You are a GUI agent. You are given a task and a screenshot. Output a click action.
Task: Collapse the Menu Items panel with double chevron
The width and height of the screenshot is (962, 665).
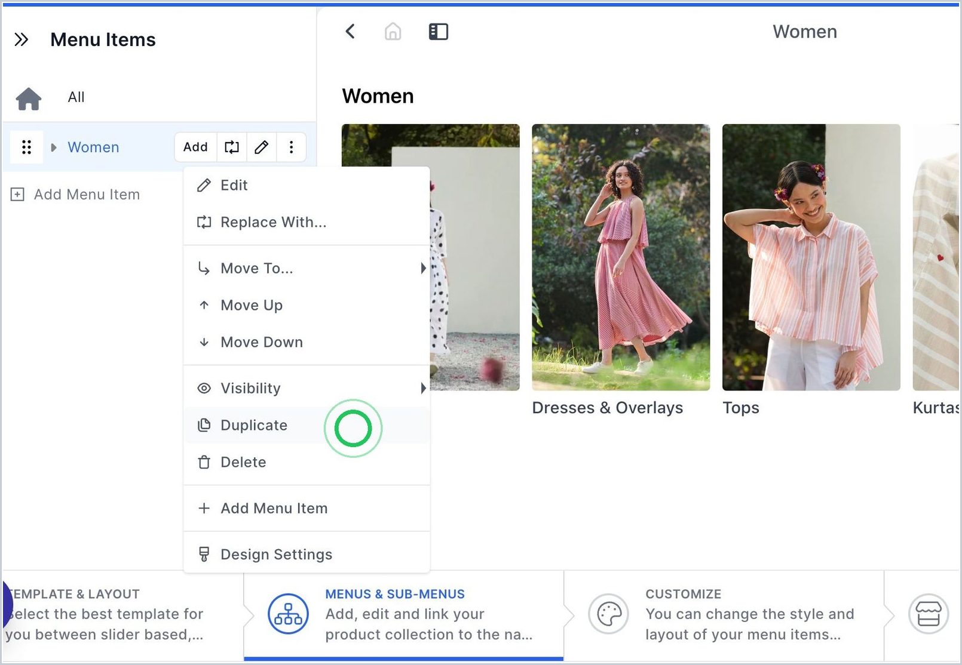pos(22,40)
